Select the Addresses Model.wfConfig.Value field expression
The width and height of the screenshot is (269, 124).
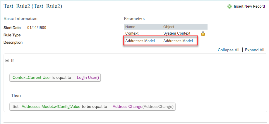[51, 106]
